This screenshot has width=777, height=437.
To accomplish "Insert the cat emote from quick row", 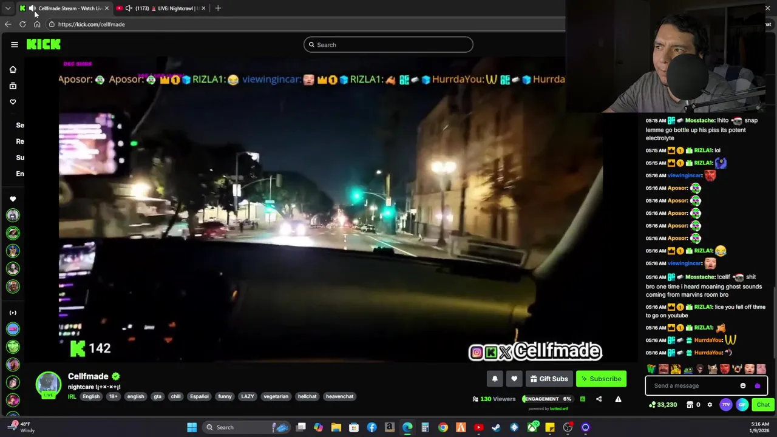I will click(x=712, y=368).
